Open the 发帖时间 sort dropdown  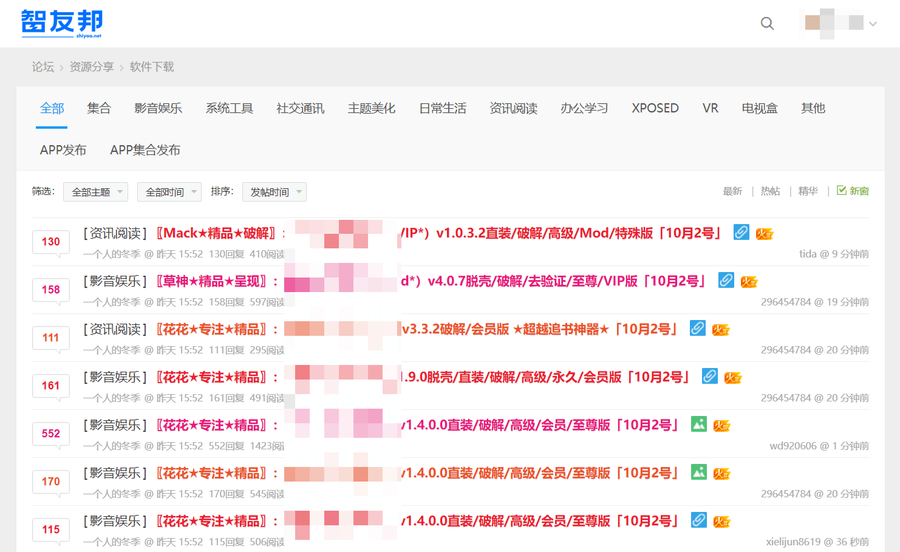click(x=274, y=192)
